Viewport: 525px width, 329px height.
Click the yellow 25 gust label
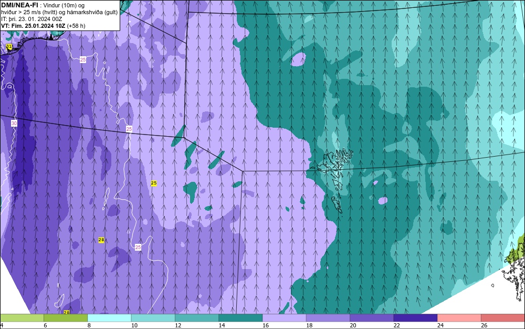coord(154,183)
